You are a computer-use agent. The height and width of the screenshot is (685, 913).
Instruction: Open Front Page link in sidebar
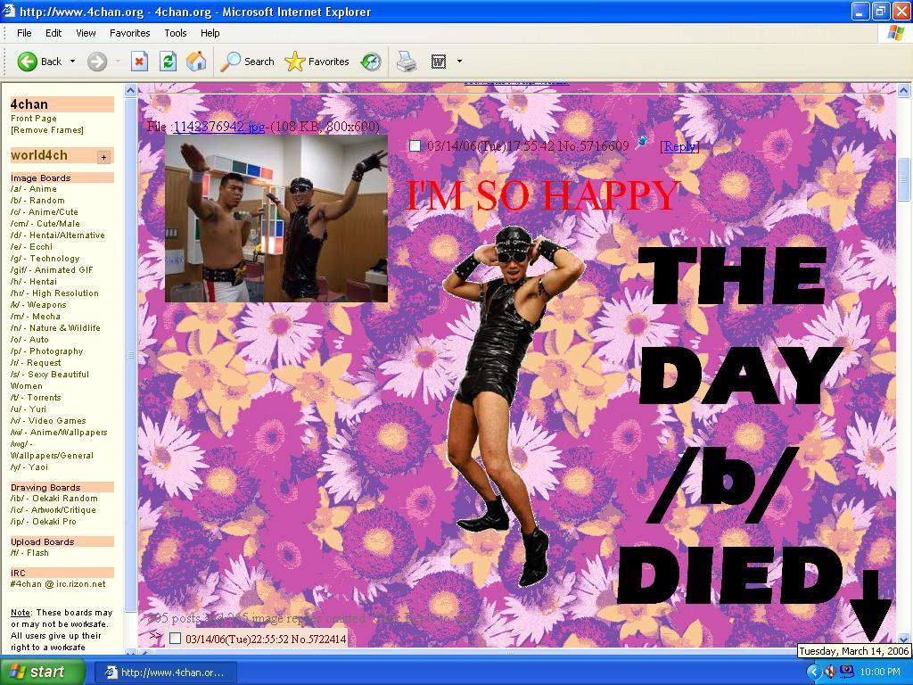pyautogui.click(x=34, y=119)
